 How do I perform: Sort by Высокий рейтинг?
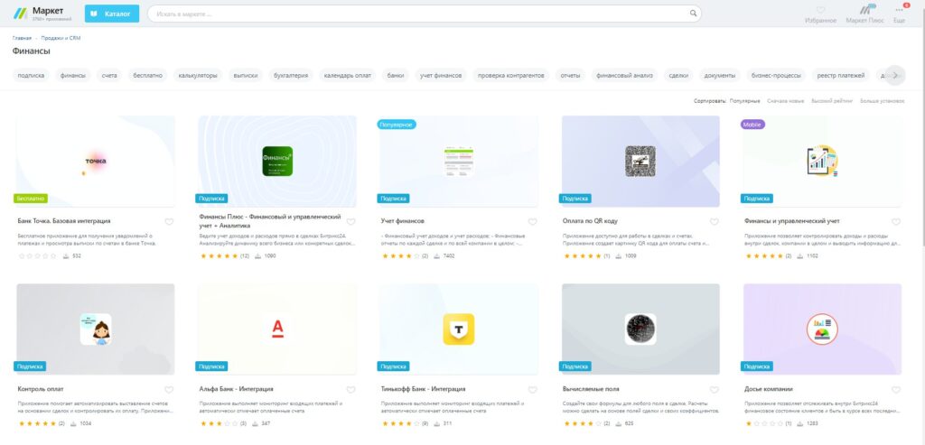[x=832, y=101]
